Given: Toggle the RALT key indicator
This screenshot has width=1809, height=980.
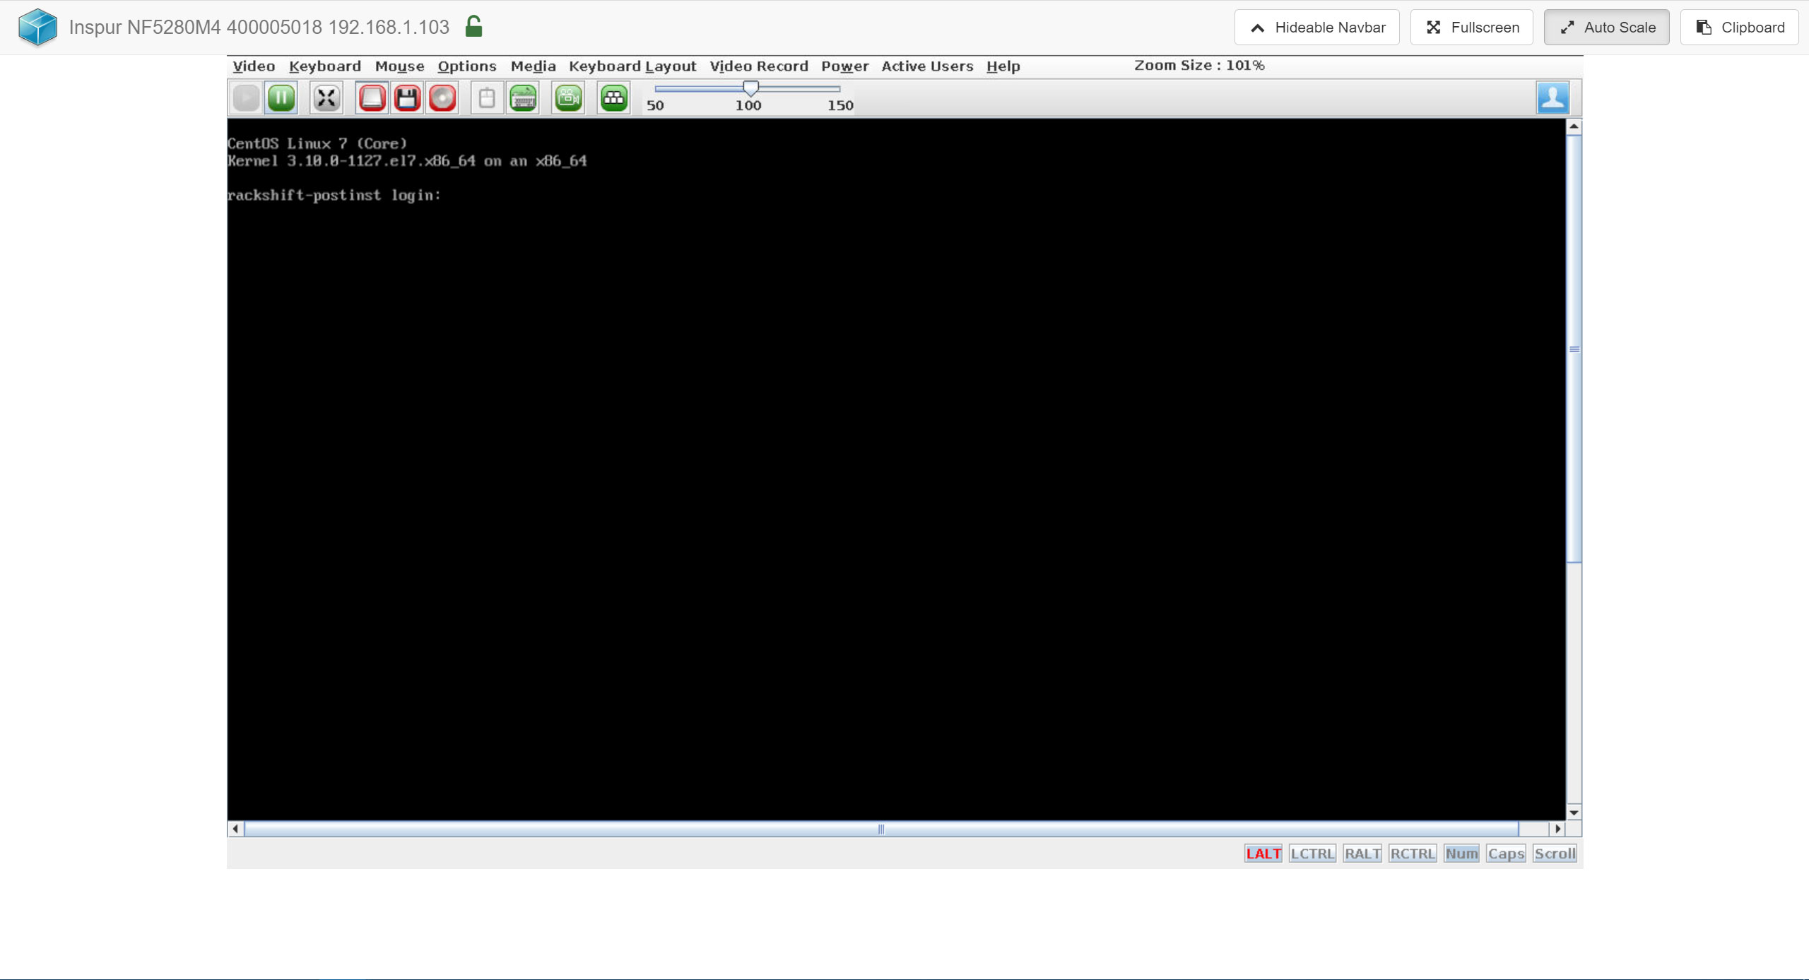Looking at the screenshot, I should tap(1362, 854).
